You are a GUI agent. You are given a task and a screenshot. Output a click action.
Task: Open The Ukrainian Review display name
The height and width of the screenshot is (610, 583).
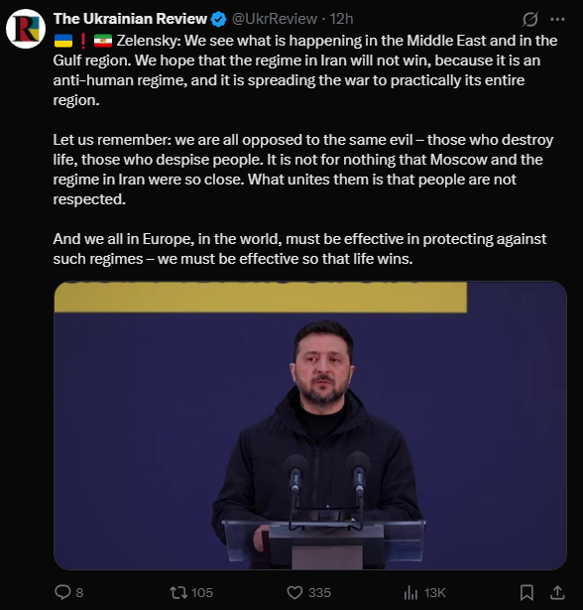(130, 19)
